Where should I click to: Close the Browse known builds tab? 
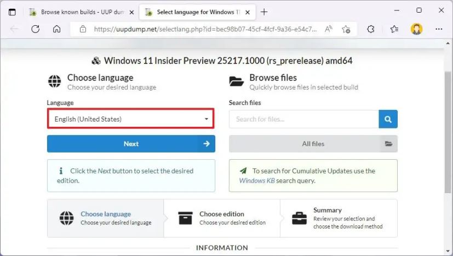131,13
